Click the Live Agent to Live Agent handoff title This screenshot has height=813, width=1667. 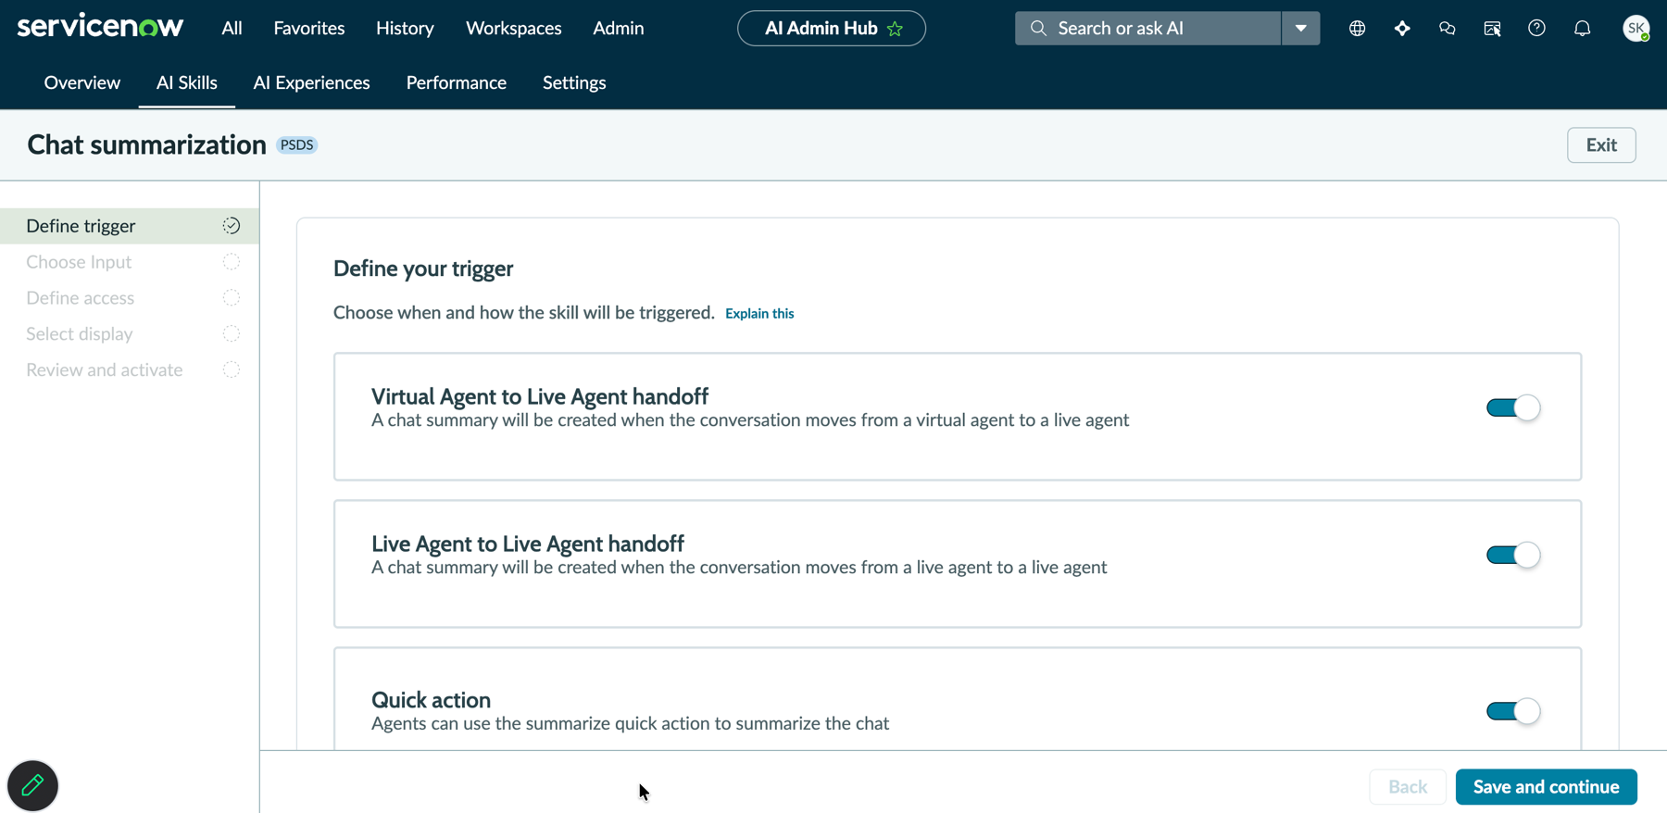click(x=528, y=544)
